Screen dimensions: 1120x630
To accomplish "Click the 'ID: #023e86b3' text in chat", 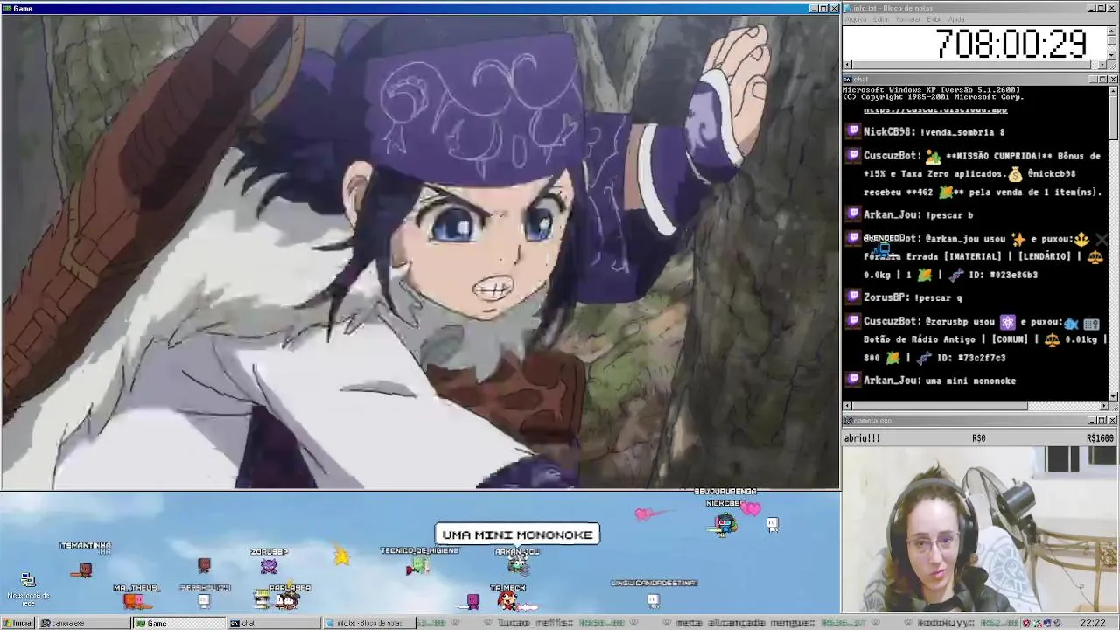I will click(x=1003, y=274).
